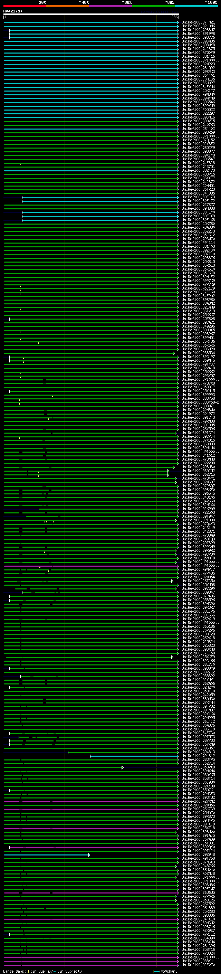Click hit label UniRef100_P05522
Image resolution: width=221 pixels, height=974 pixels.
[198, 110]
